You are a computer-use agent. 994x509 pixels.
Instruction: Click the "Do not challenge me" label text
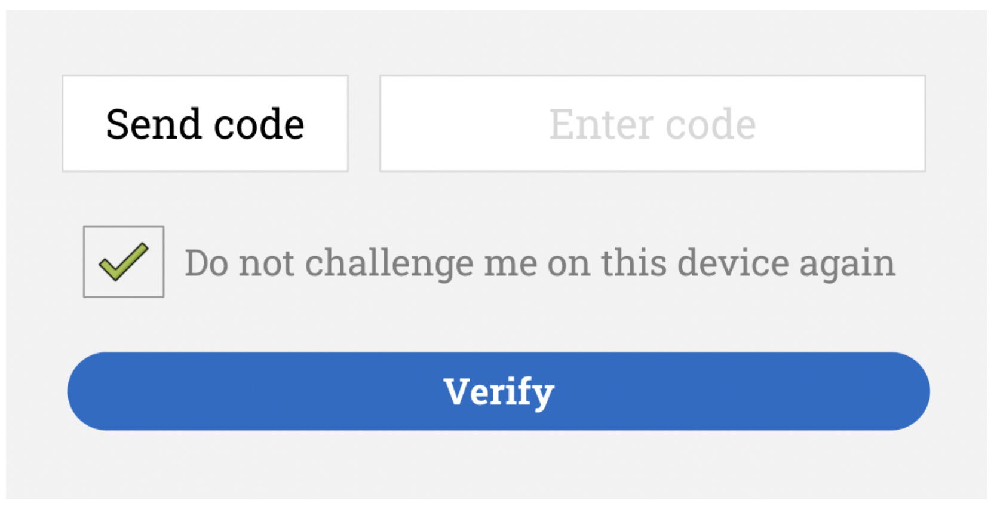(539, 263)
